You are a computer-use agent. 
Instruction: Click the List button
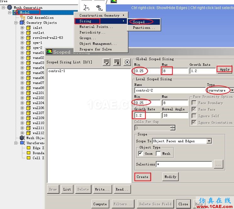pos(67,189)
